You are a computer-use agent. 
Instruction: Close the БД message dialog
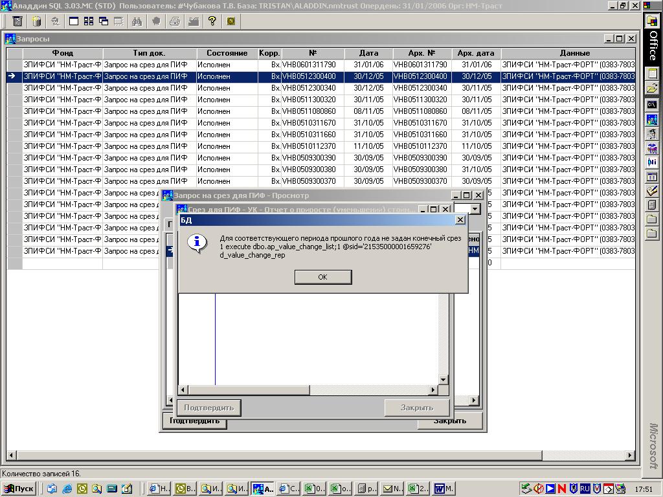[x=460, y=220]
